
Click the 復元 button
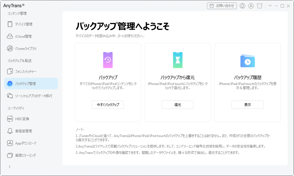click(178, 105)
